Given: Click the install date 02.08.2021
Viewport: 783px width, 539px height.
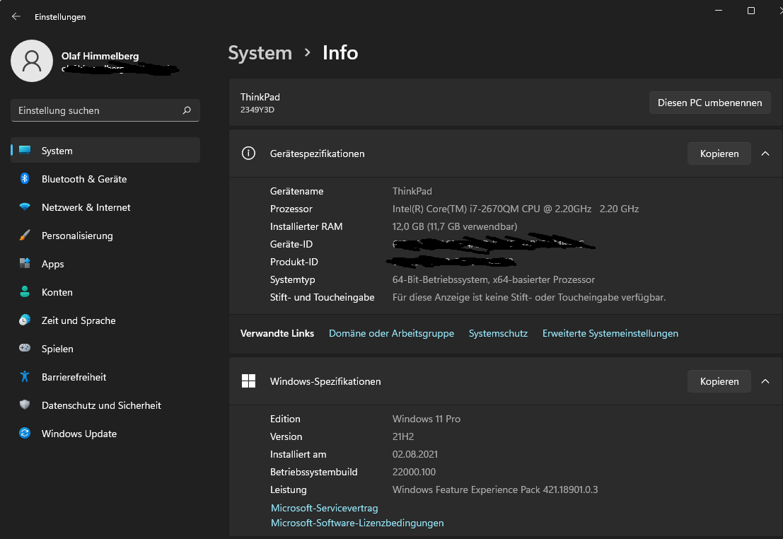Looking at the screenshot, I should [415, 455].
